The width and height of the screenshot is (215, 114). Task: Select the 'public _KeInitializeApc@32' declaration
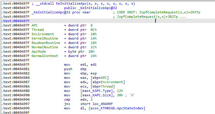coord(91,8)
